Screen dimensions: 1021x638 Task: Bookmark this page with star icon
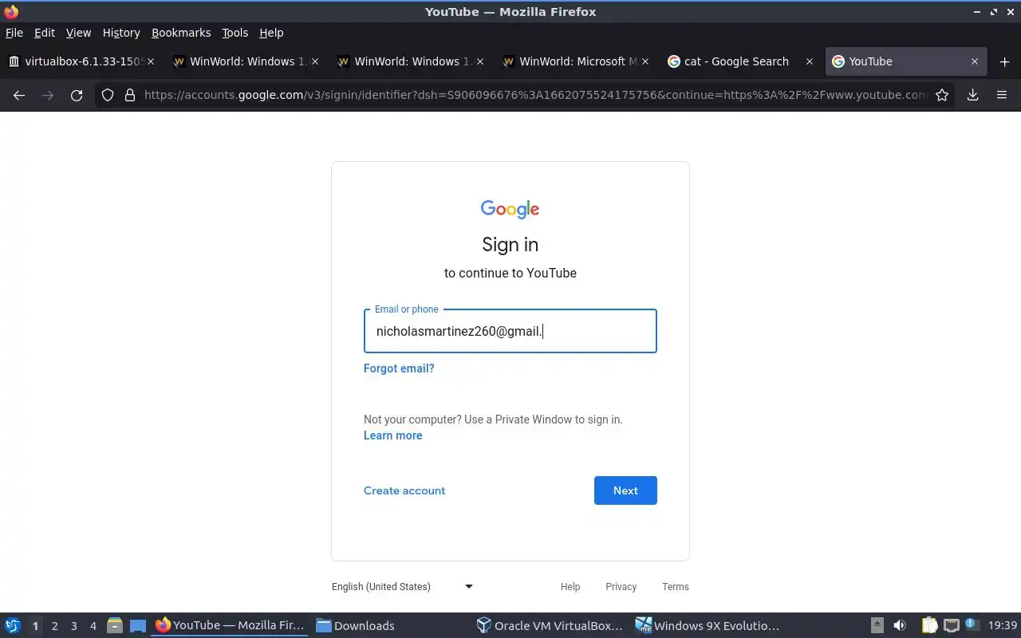(x=942, y=95)
